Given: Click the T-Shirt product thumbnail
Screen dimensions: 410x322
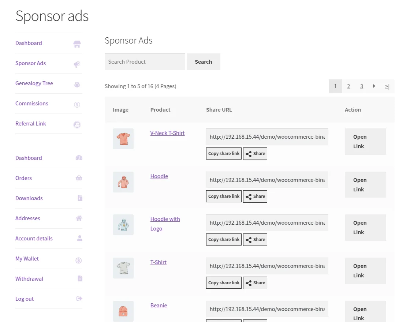Looking at the screenshot, I should tap(123, 268).
